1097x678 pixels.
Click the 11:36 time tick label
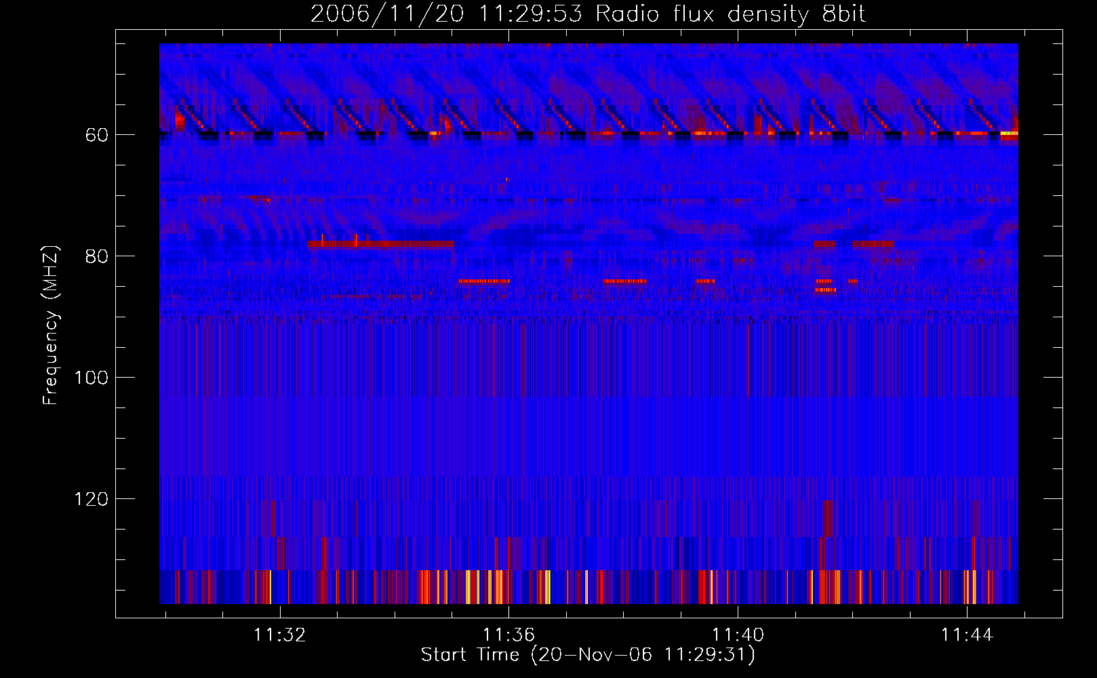[508, 635]
